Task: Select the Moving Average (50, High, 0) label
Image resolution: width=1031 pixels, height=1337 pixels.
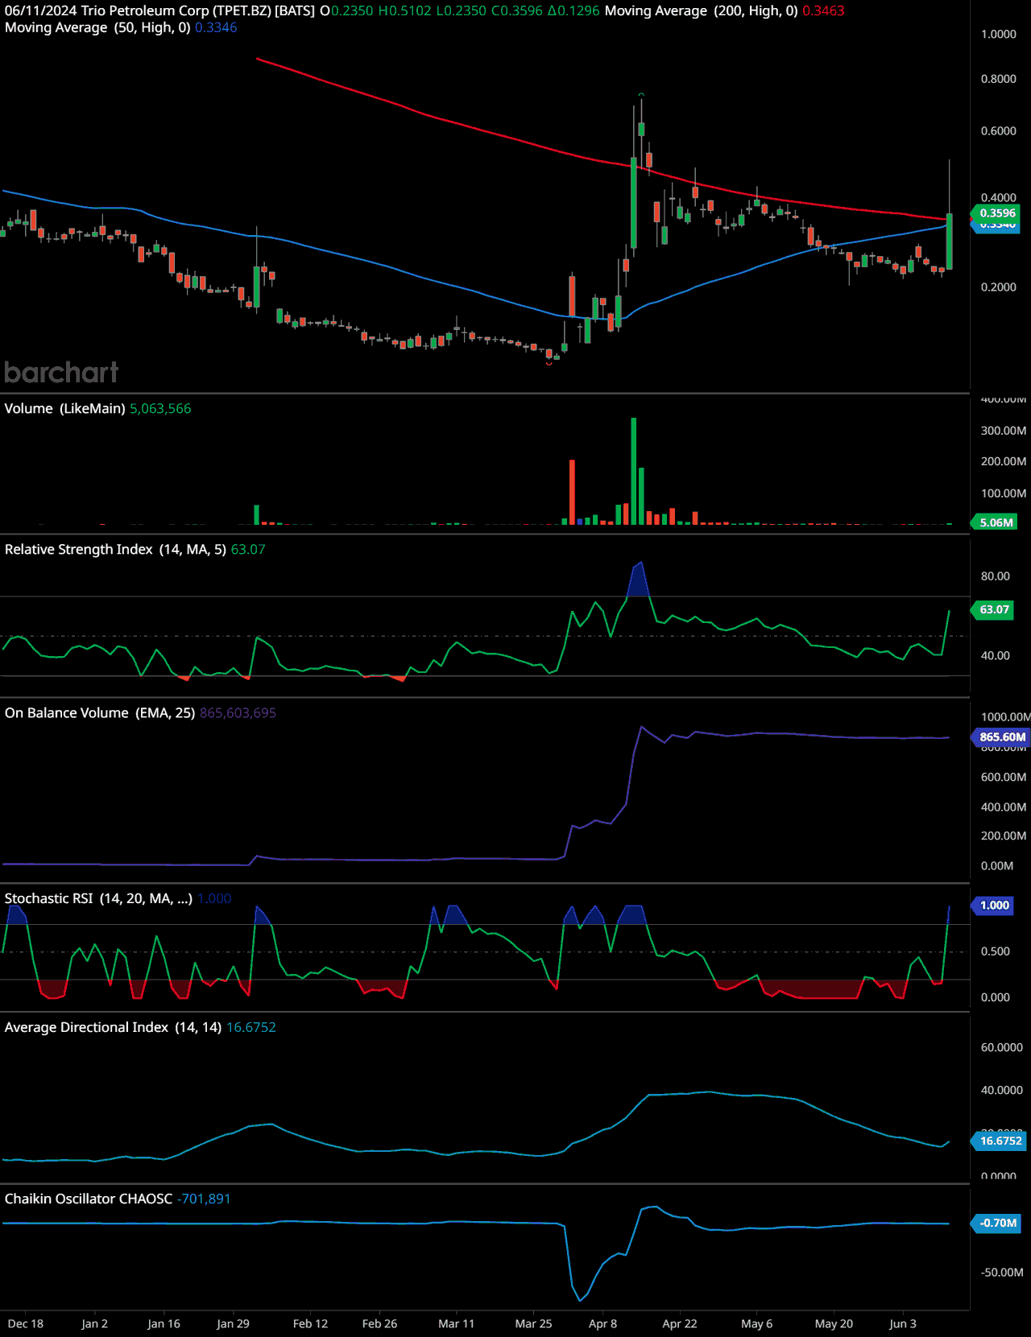Action: point(97,27)
